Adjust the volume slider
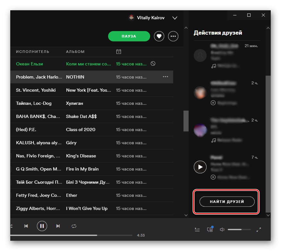Viewport: 281px width, 251px height. point(239,230)
